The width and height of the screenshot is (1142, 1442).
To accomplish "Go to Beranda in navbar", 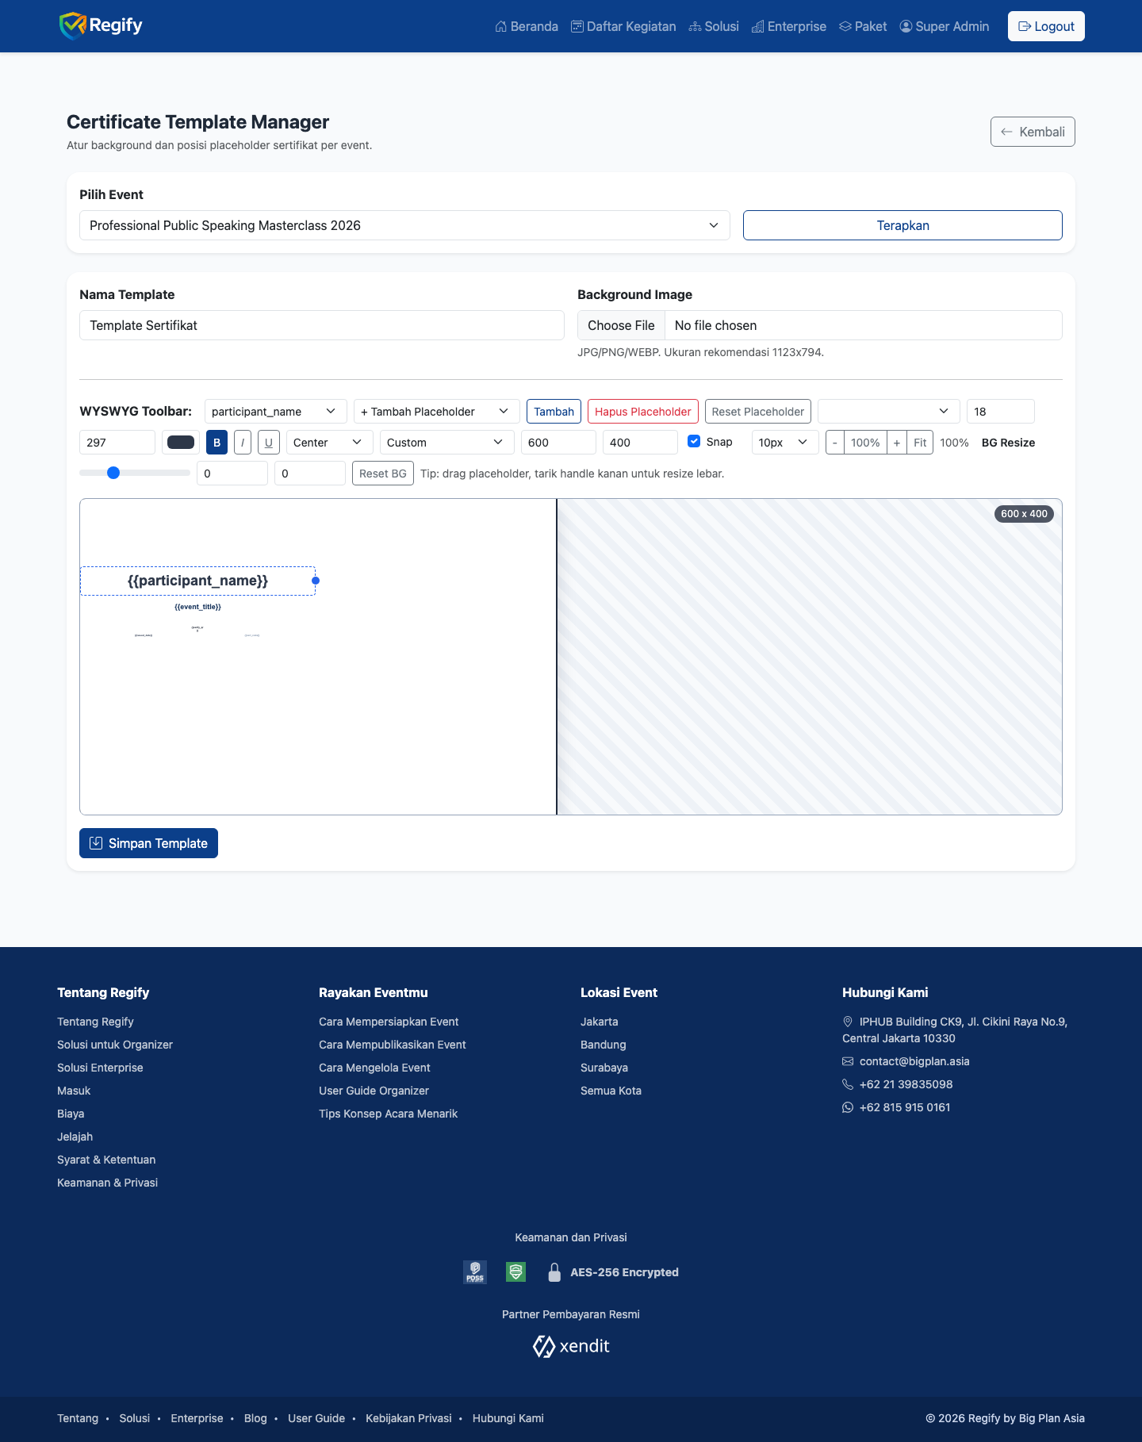I will (x=527, y=26).
